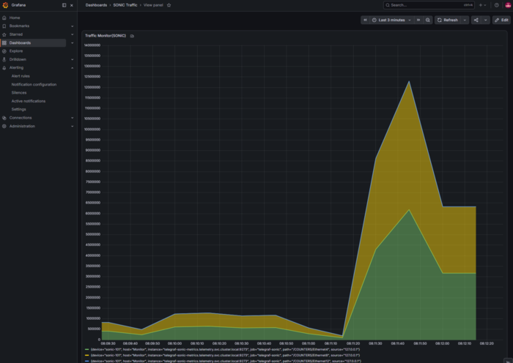Open the user profile avatar
Viewport: 513px width, 363px height.
coord(508,5)
